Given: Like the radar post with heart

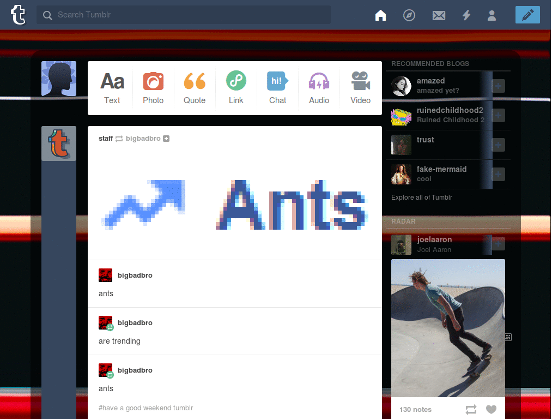Looking at the screenshot, I should click(x=491, y=410).
